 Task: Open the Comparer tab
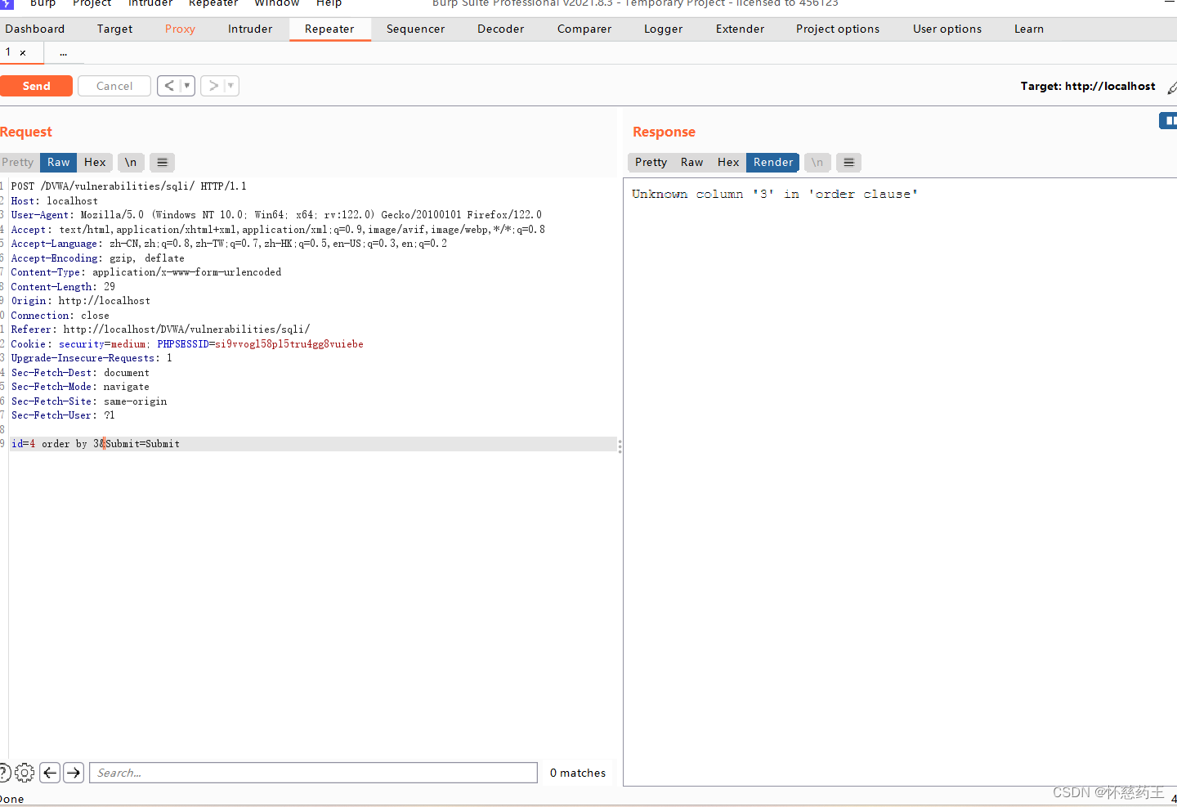pyautogui.click(x=584, y=29)
